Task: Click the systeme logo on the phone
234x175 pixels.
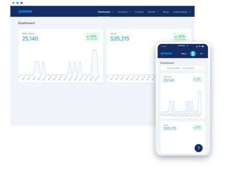Action: (x=166, y=53)
